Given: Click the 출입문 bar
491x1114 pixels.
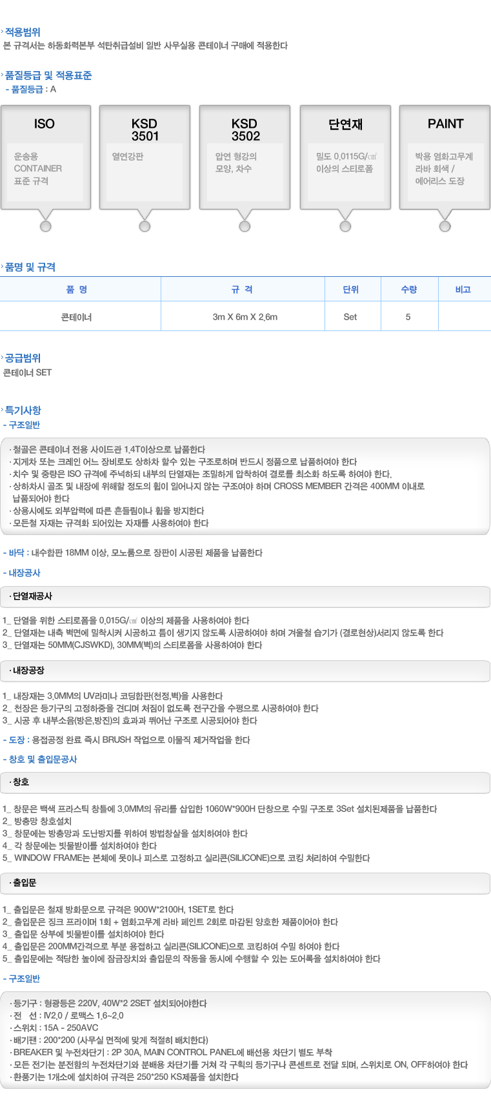Looking at the screenshot, I should pyautogui.click(x=245, y=883).
